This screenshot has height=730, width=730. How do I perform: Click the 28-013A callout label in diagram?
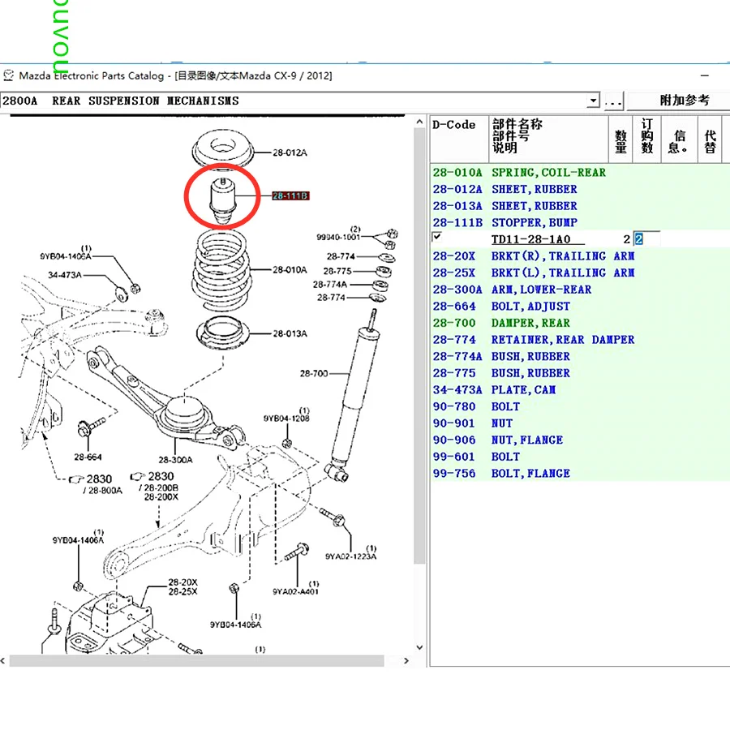coord(290,334)
